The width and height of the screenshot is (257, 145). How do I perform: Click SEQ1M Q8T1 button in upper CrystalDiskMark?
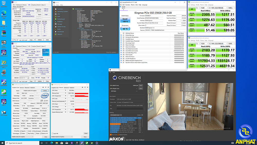192,14
